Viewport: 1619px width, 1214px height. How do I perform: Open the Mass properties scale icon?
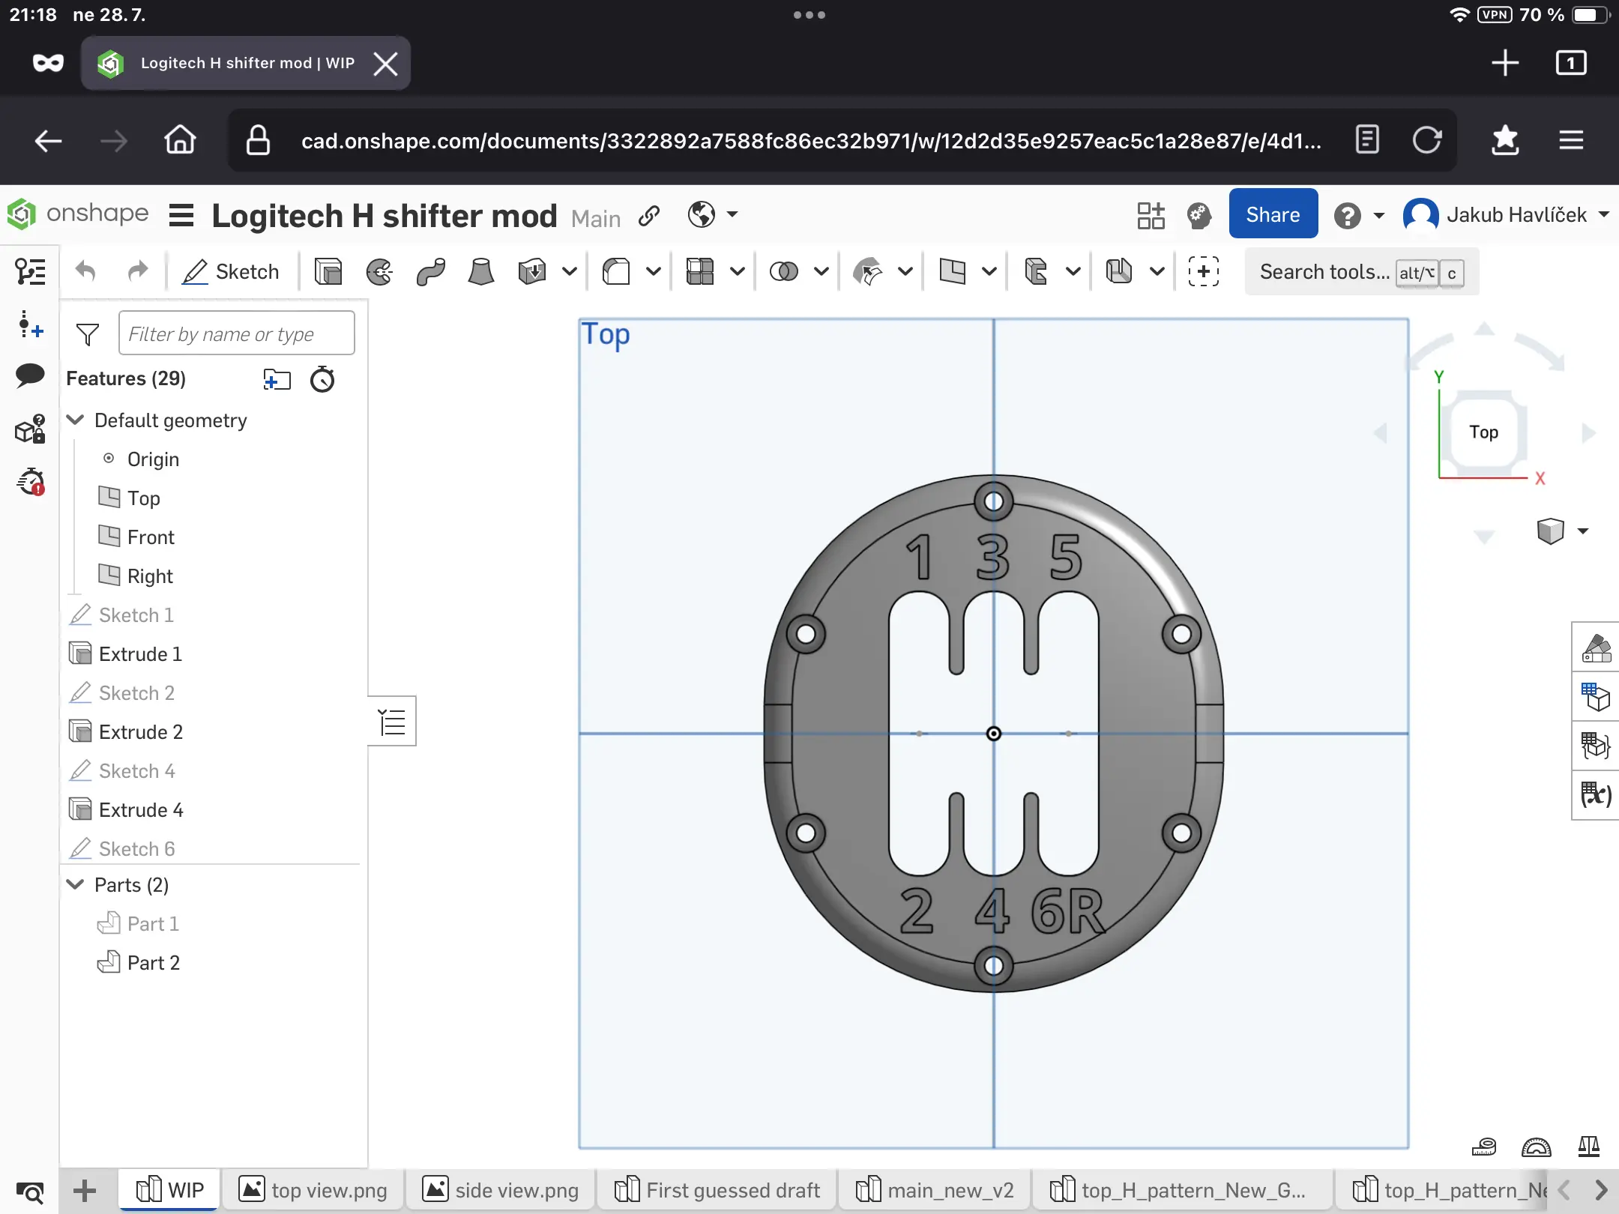coord(1589,1147)
